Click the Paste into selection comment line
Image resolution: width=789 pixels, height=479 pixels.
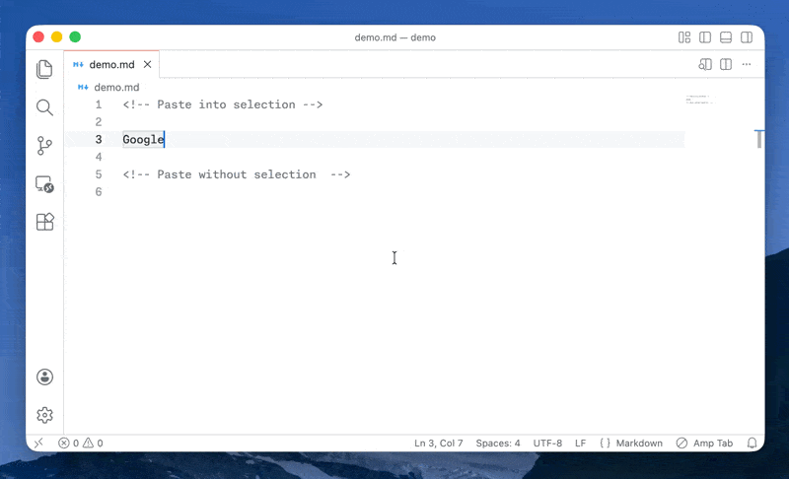[223, 104]
